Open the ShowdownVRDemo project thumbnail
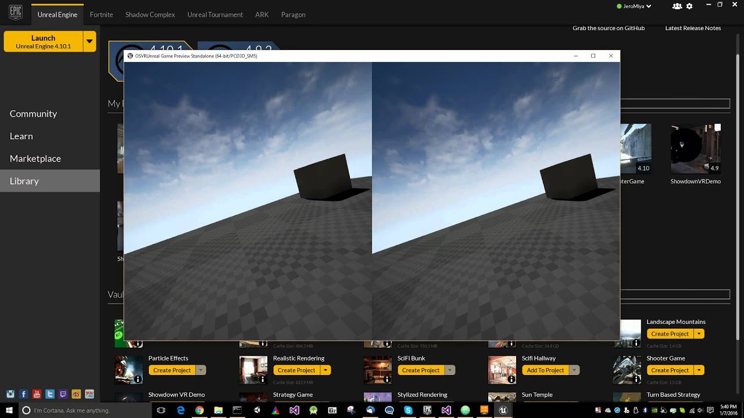This screenshot has width=744, height=418. tap(696, 149)
